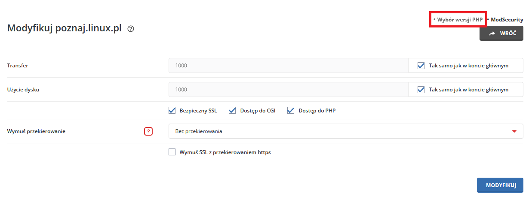Click the Modyfikuj poznaj.linux.pl heading
Image resolution: width=532 pixels, height=200 pixels.
[65, 29]
